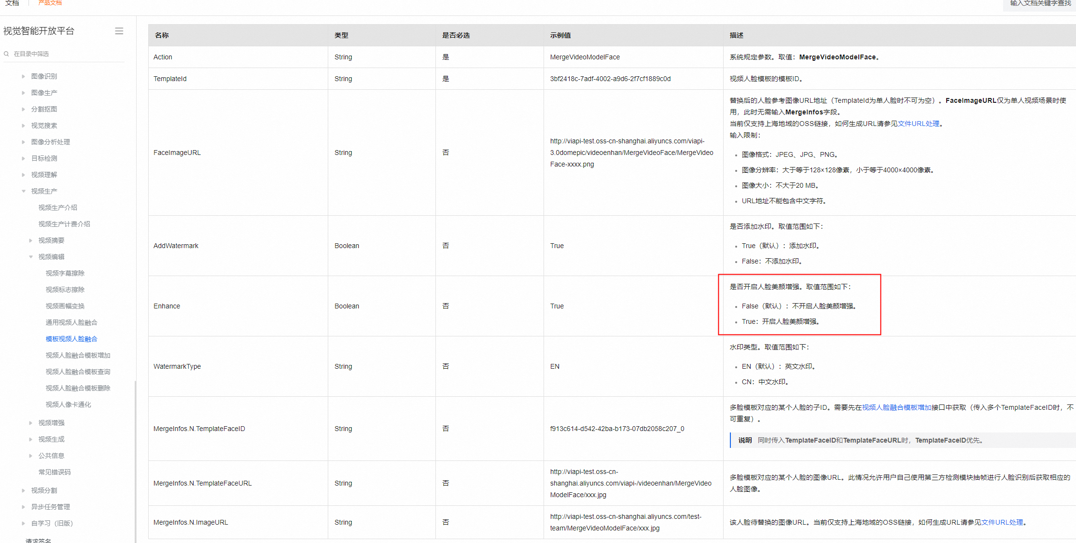This screenshot has height=543, width=1076.
Task: Click the FaceImageURL parameter name
Action: pos(177,153)
